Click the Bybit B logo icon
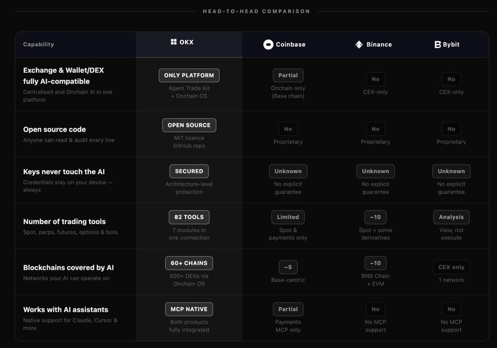497x348 pixels. 437,44
